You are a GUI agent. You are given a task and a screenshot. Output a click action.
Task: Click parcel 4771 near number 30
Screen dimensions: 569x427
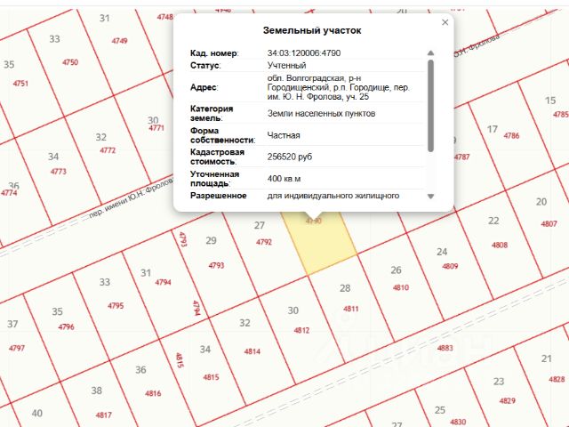pos(156,128)
